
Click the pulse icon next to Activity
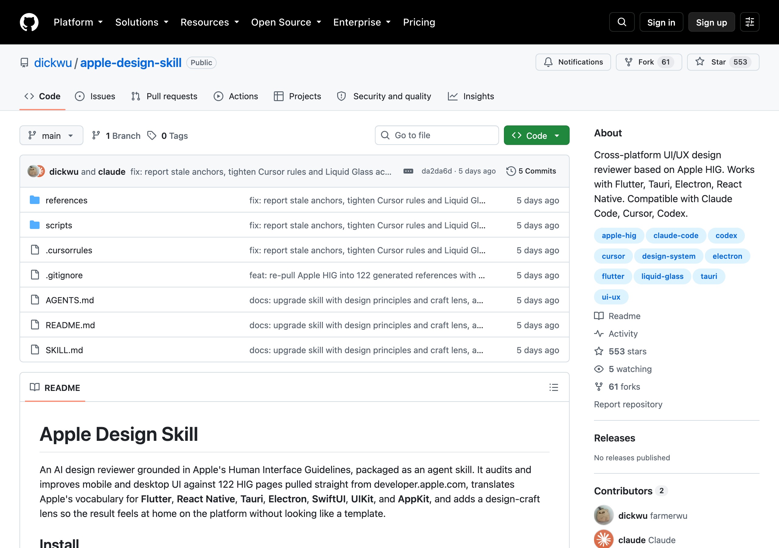coord(599,333)
